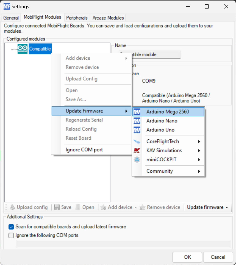Screen dimensions: 236x265
Task: Click the KAV Simulations logo icon
Action: [137, 150]
